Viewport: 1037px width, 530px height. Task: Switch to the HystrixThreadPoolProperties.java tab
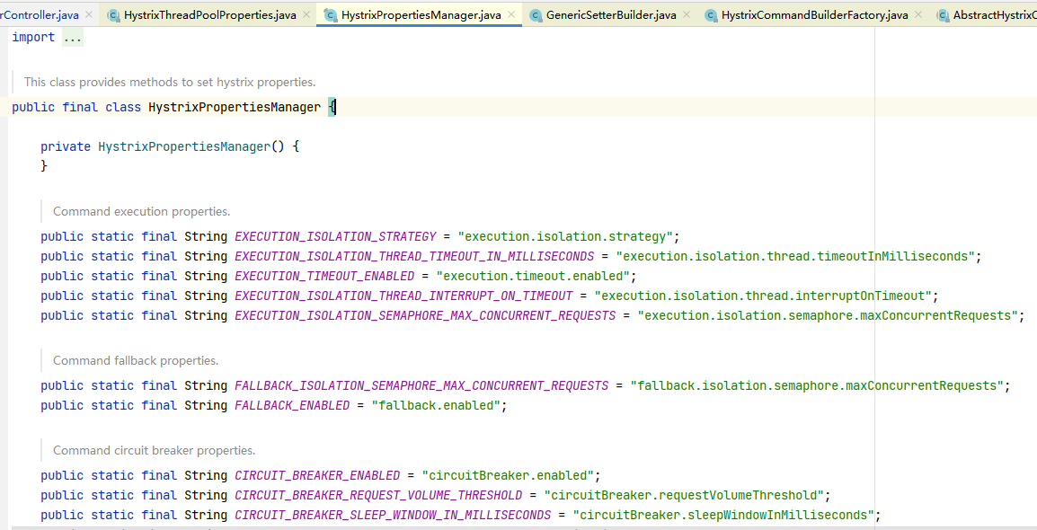pos(209,14)
